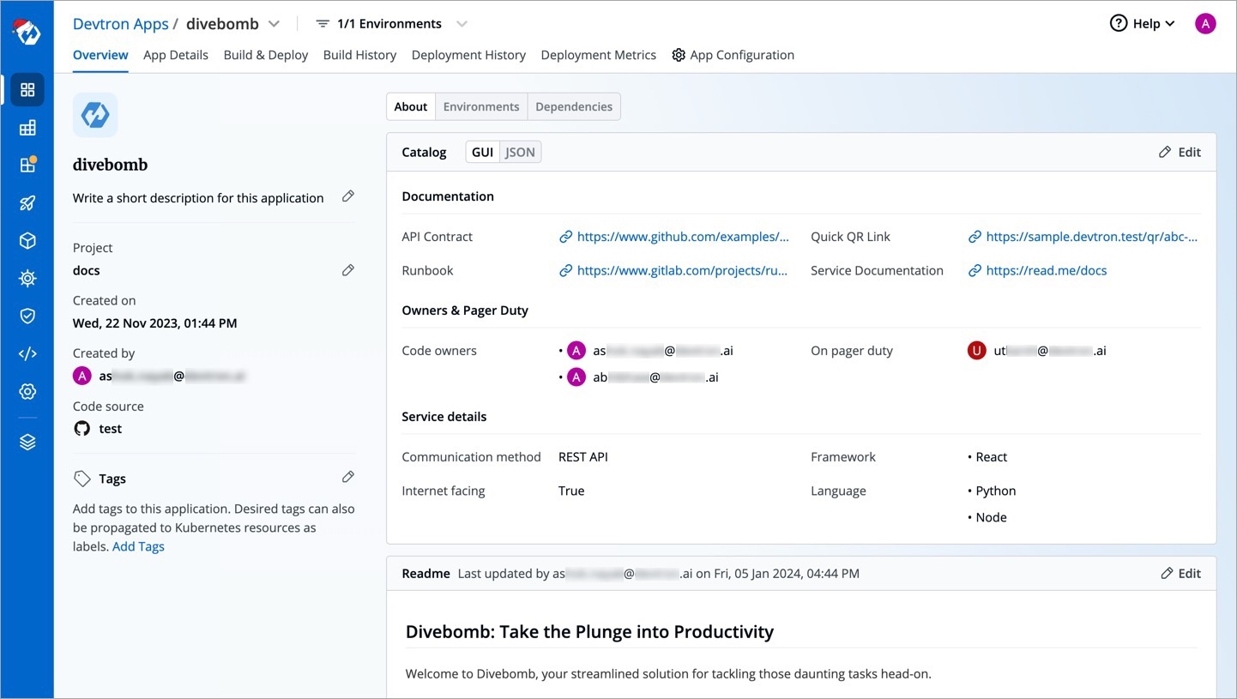Viewport: 1237px width, 699px height.
Task: Select the Environments segment
Action: pos(480,107)
